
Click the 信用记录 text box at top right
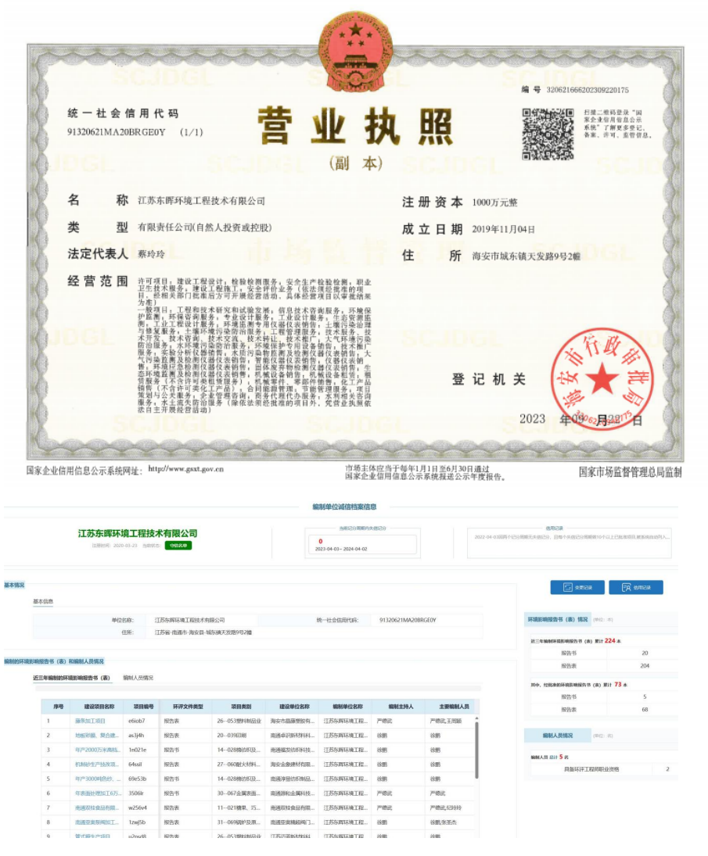(x=570, y=538)
